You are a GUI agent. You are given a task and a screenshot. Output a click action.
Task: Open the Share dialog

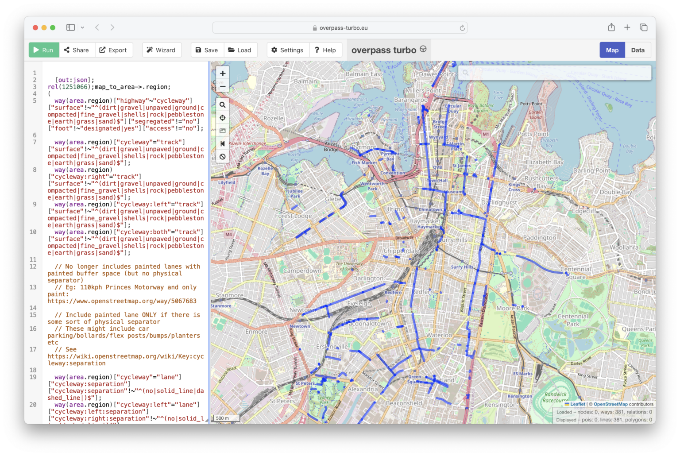click(77, 50)
